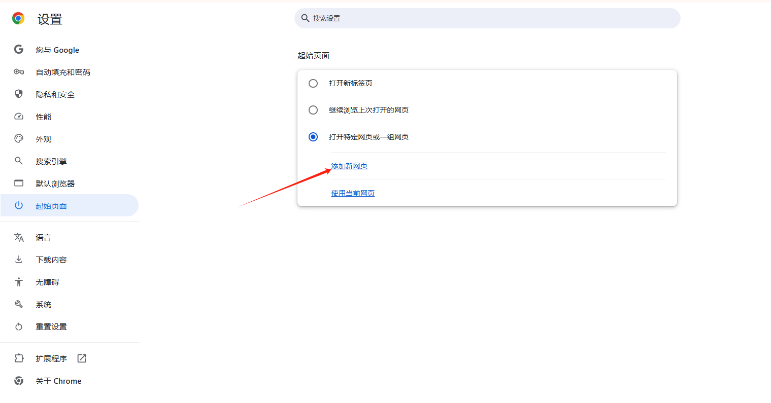Select 打开特定网页或一组网页 radio button
The width and height of the screenshot is (771, 403).
coord(313,137)
